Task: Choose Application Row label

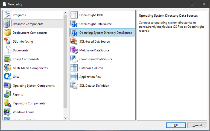Action: 91,77
